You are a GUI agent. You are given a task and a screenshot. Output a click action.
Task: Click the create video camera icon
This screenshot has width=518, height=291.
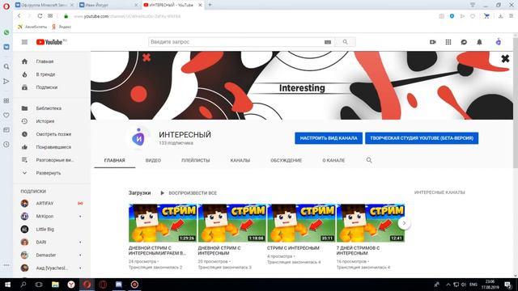click(x=433, y=42)
